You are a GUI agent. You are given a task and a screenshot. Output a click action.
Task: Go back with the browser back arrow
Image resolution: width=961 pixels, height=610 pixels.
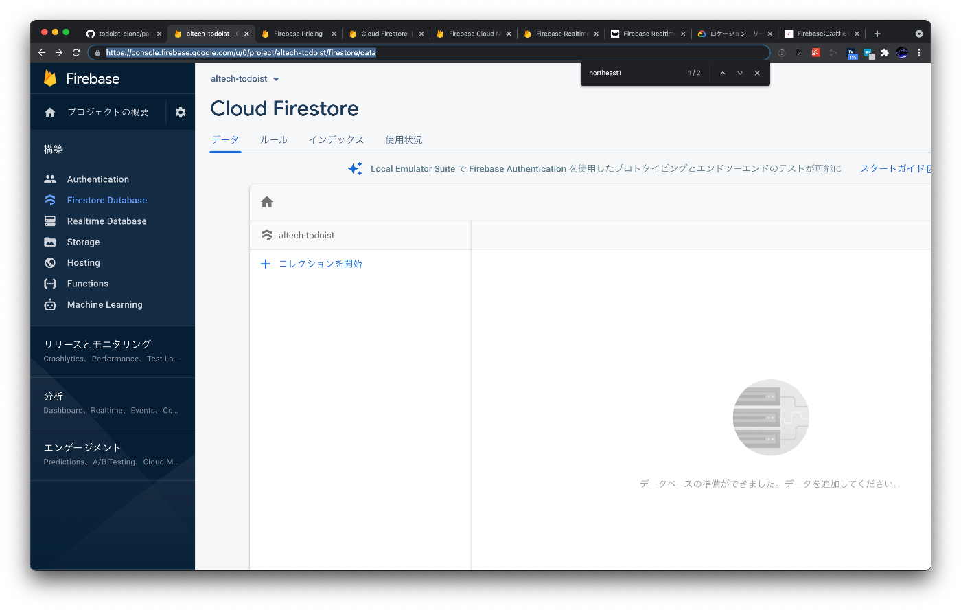coord(42,52)
